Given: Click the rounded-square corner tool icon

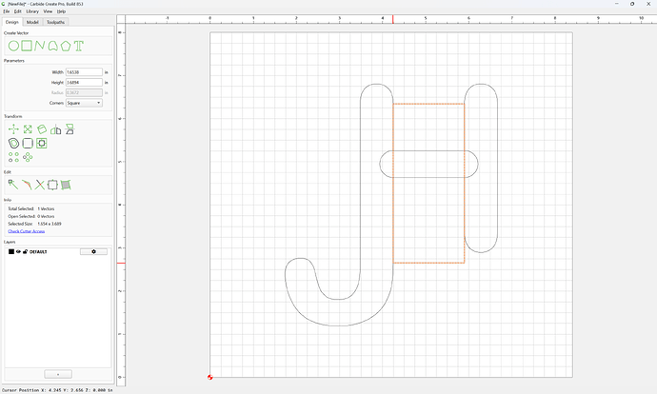Looking at the screenshot, I should [28, 143].
